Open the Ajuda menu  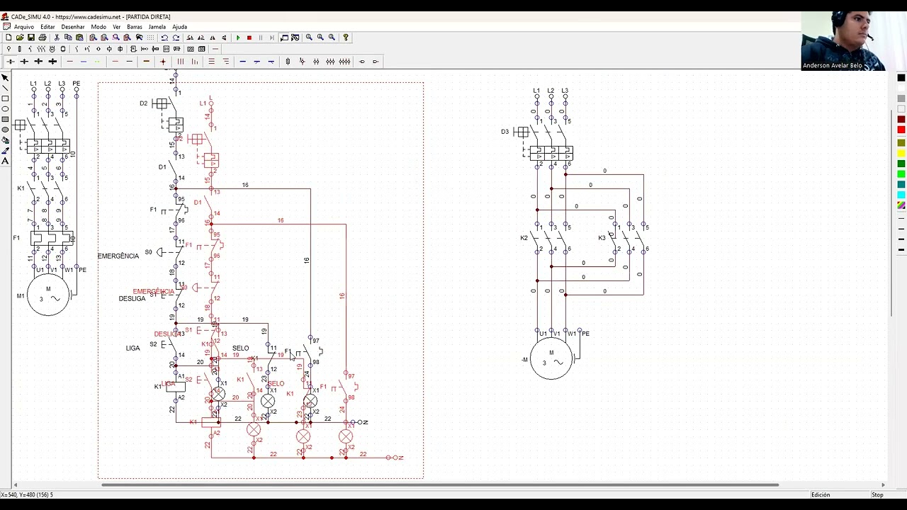click(x=179, y=27)
